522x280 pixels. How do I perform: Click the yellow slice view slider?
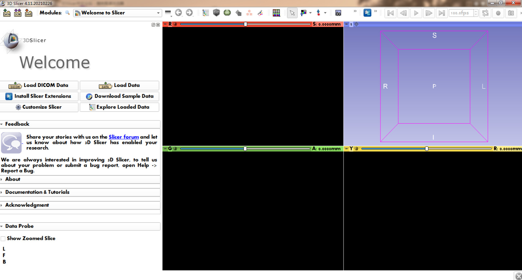(427, 149)
